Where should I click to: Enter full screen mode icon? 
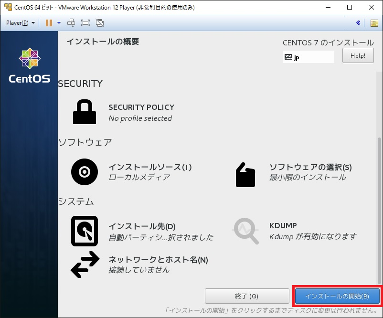click(x=85, y=23)
